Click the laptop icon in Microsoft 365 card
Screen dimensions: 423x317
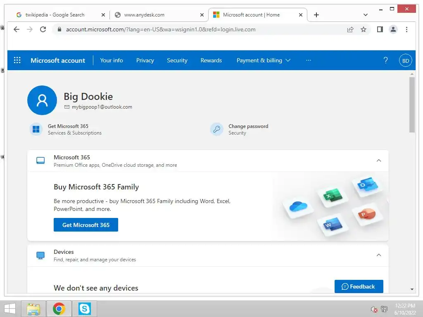pyautogui.click(x=40, y=161)
